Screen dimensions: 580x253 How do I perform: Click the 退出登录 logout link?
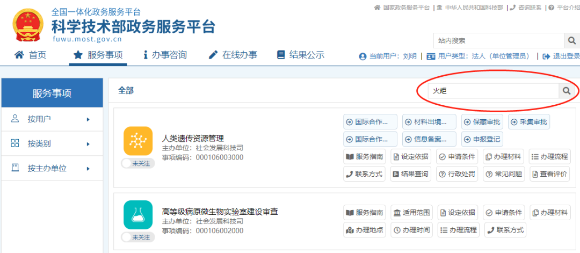click(x=561, y=56)
